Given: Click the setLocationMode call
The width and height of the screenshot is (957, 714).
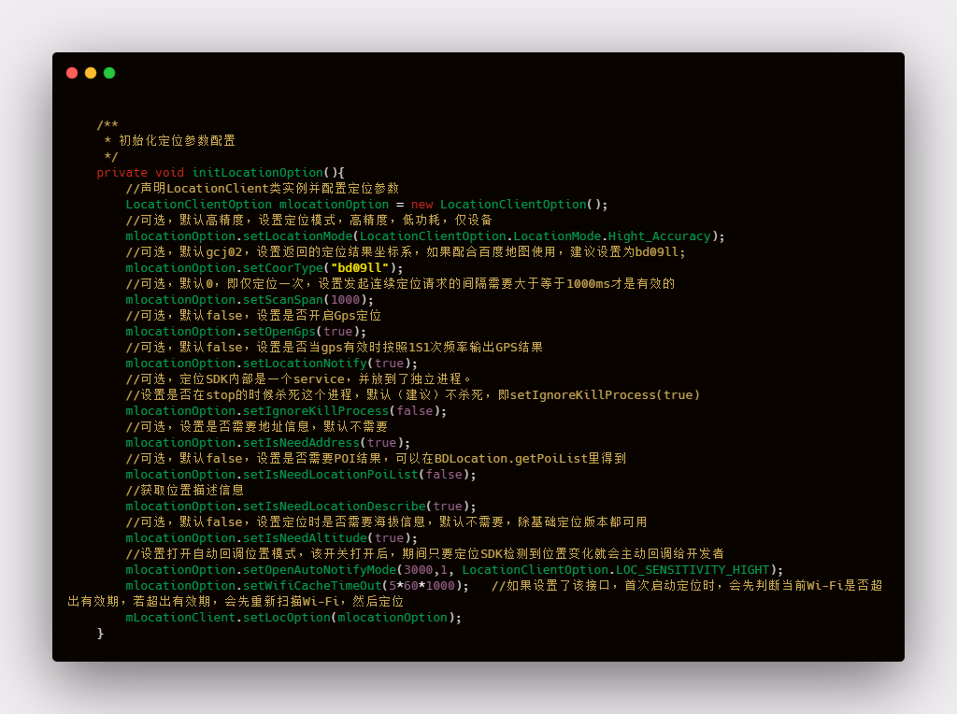Looking at the screenshot, I should click(298, 236).
